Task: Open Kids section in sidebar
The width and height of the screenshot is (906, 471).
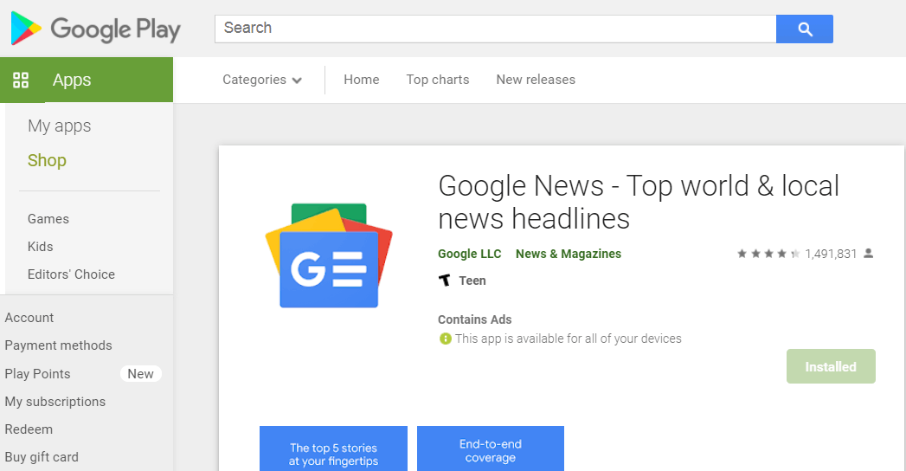Action: point(41,247)
